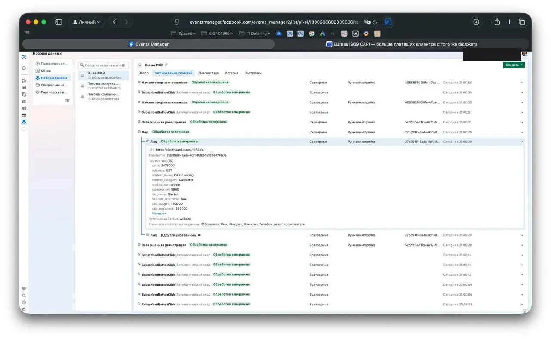Select the Bureau1969 dataset in the list
The image size is (551, 339).
point(103,75)
